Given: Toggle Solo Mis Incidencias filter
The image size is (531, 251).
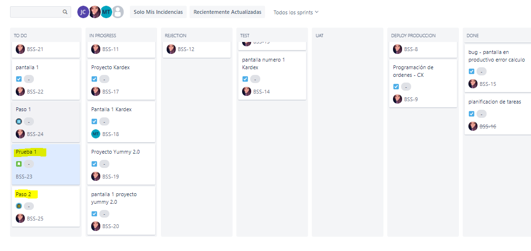Looking at the screenshot, I should coord(158,12).
